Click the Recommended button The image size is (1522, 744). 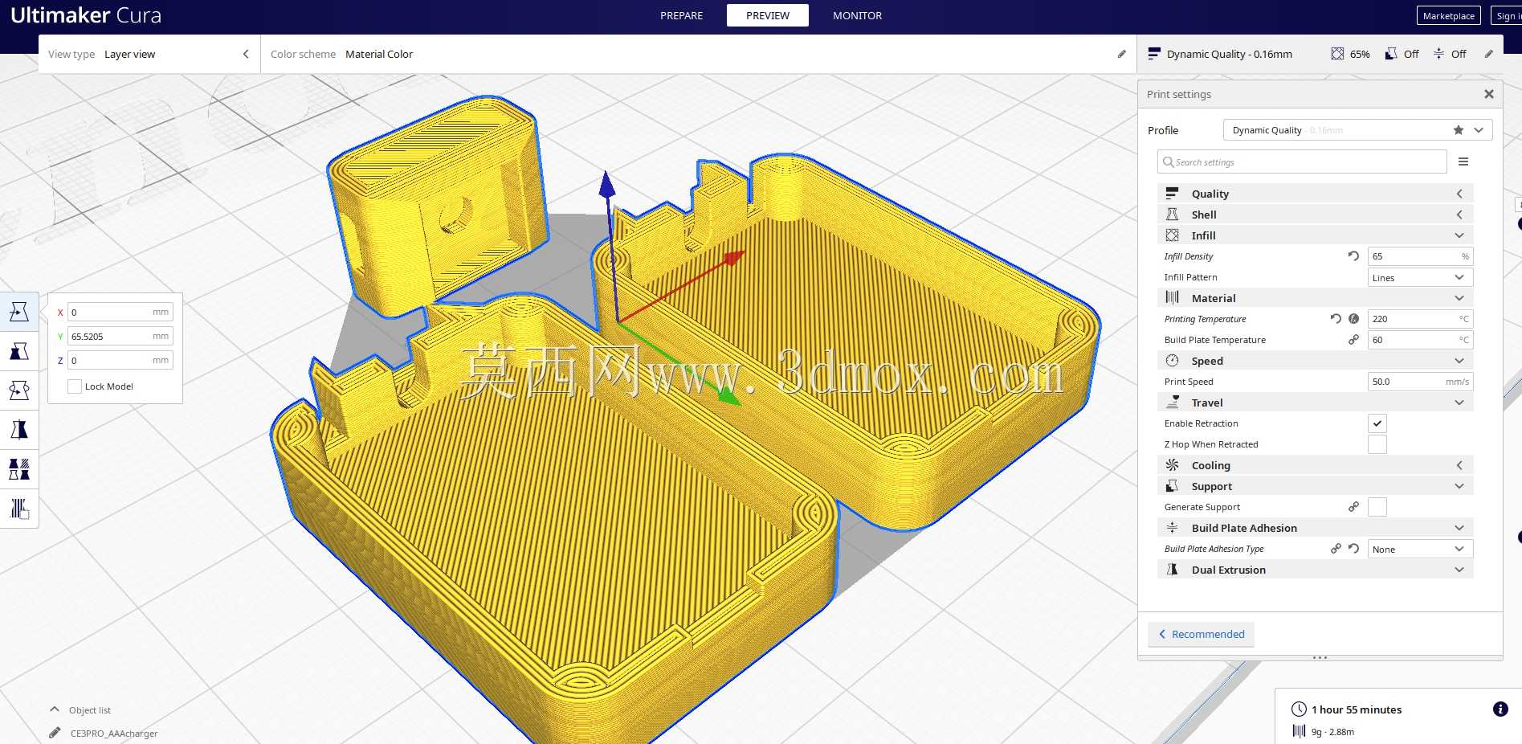tap(1201, 634)
